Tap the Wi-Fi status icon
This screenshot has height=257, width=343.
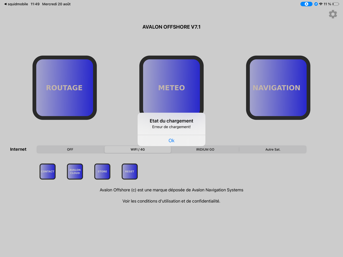click(321, 4)
